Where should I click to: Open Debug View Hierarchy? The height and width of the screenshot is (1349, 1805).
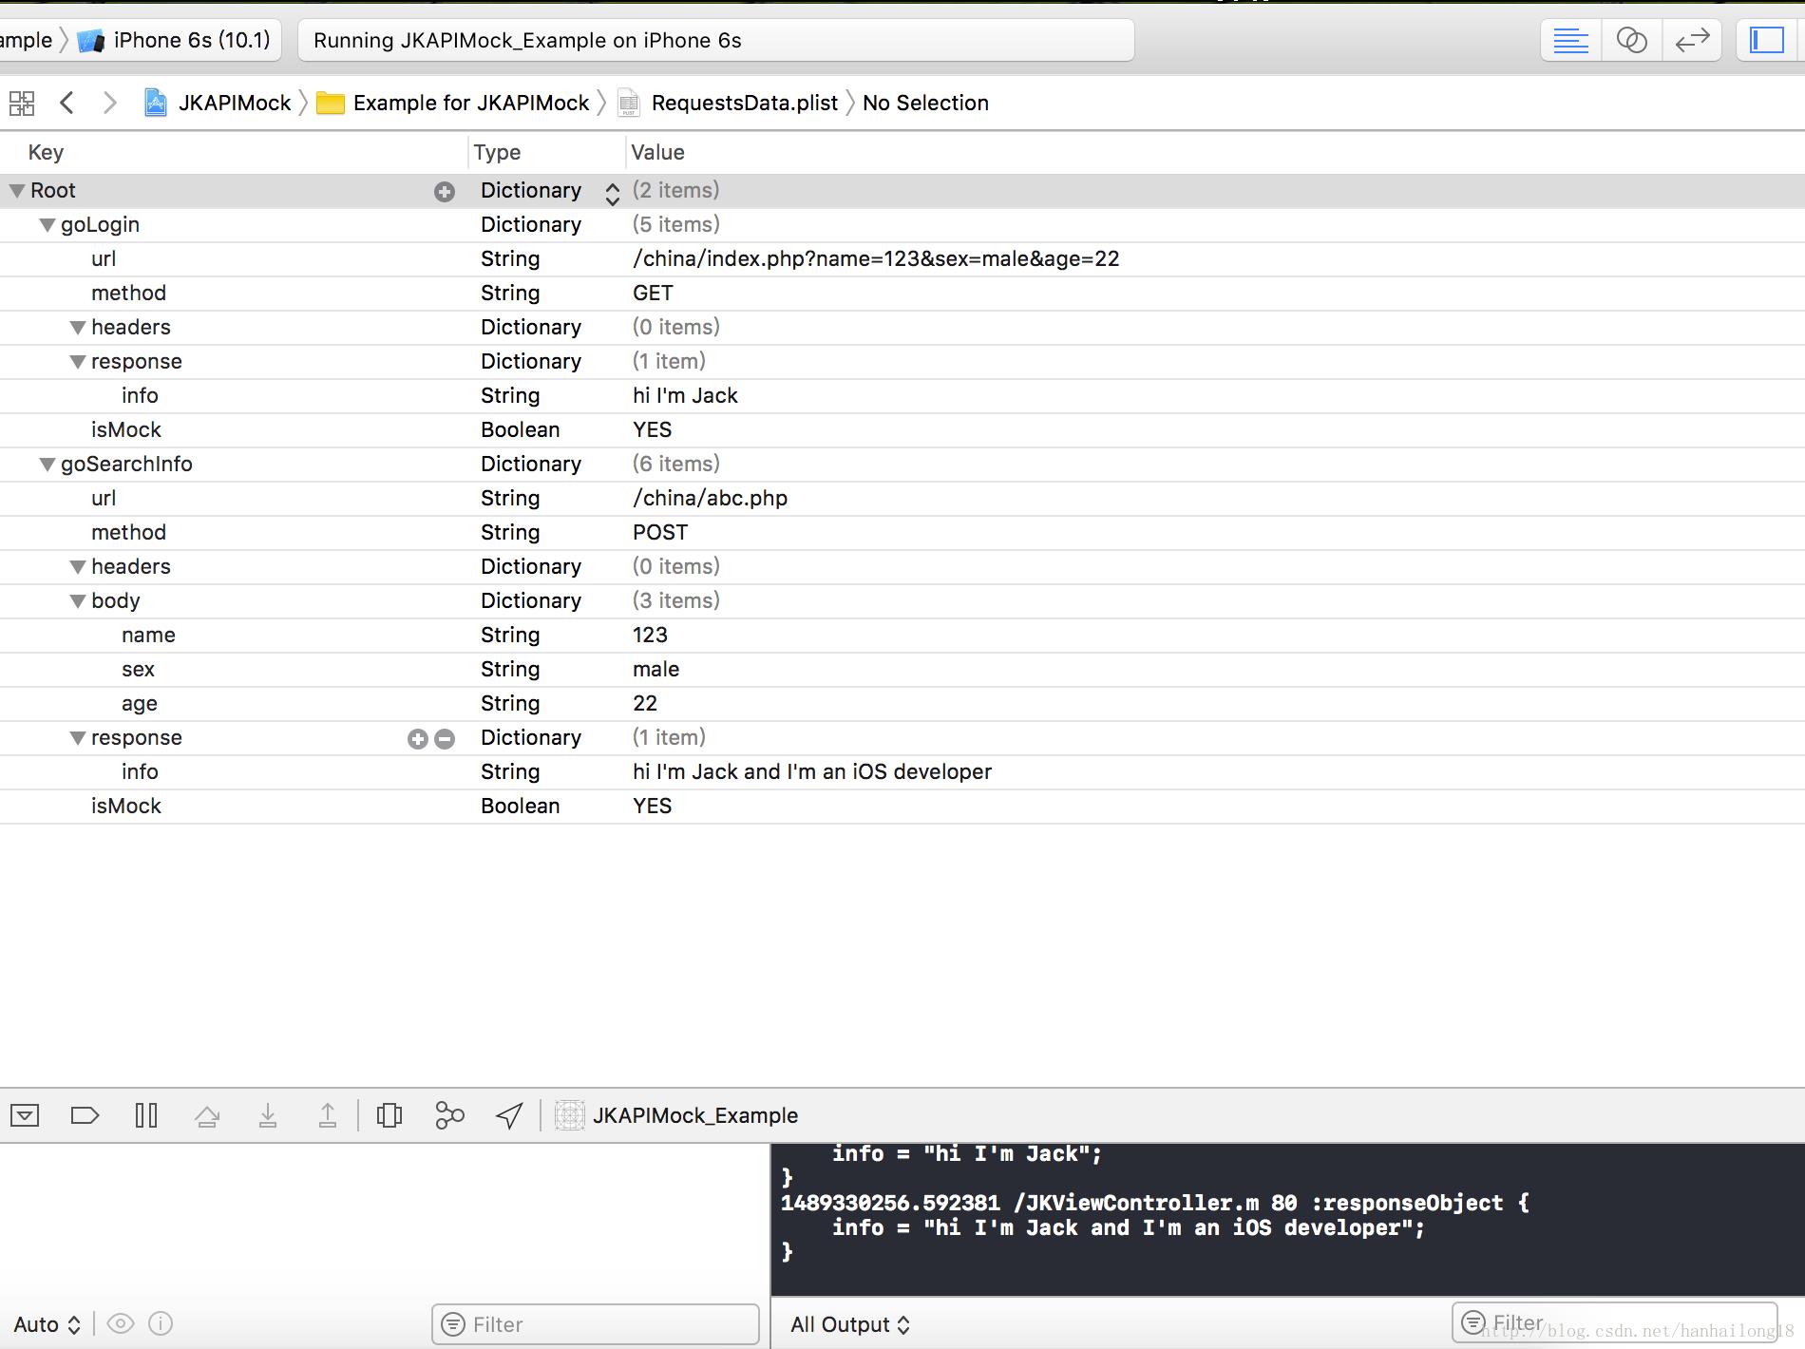click(x=389, y=1115)
